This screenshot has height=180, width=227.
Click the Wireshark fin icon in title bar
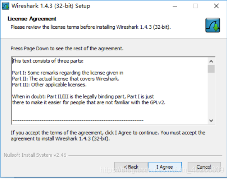(x=5, y=6)
